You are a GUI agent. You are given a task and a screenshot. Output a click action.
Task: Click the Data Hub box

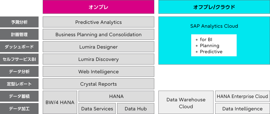(x=136, y=109)
